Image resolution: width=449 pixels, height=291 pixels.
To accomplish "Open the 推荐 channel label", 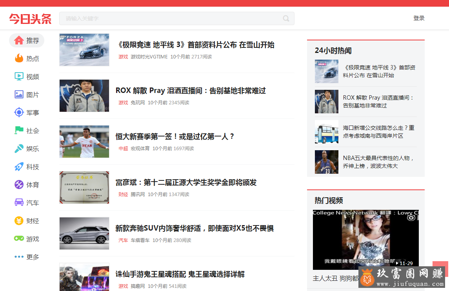I will (33, 40).
